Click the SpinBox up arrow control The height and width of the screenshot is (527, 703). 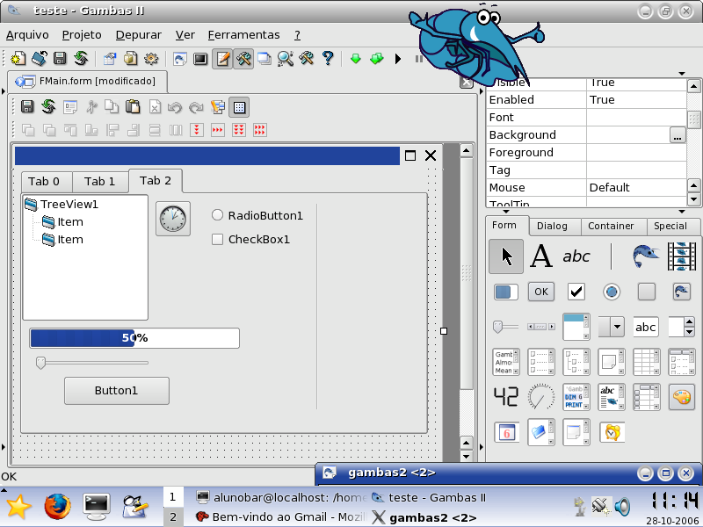(x=689, y=321)
